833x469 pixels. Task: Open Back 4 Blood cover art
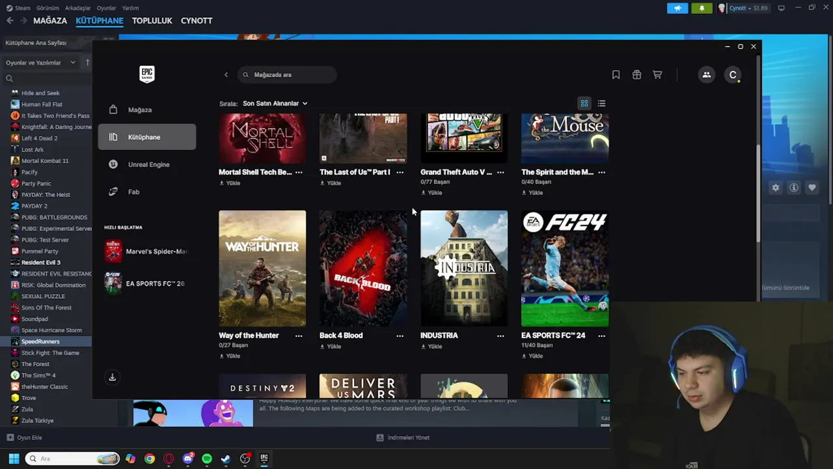363,268
